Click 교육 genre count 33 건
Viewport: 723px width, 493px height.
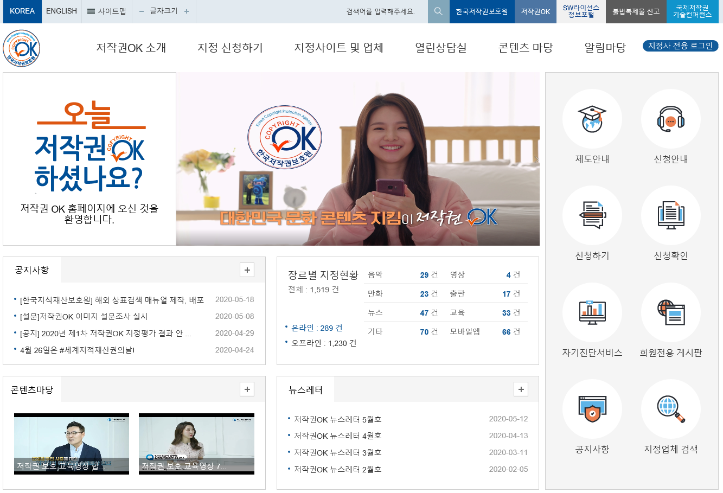tap(511, 313)
